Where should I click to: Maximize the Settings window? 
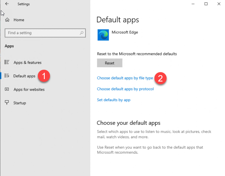pyautogui.click(x=206, y=4)
